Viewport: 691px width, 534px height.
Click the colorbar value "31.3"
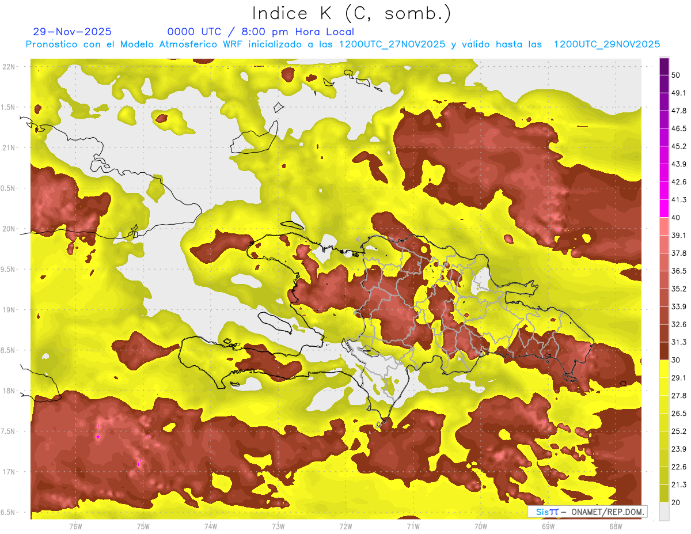679,342
